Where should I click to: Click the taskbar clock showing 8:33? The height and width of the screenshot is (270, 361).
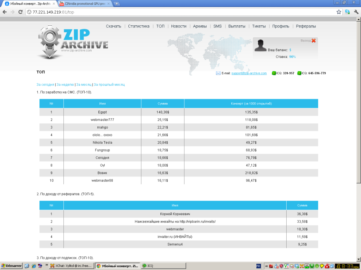pyautogui.click(x=348, y=266)
